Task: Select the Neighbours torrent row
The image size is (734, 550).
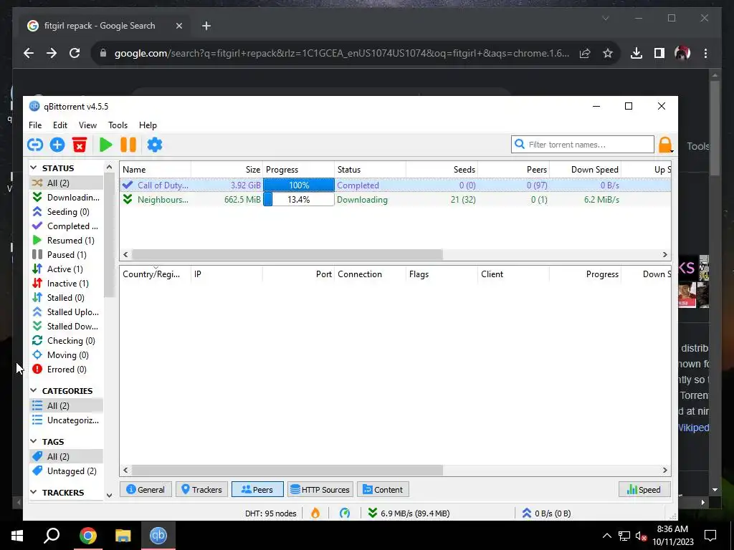Action: [x=395, y=200]
